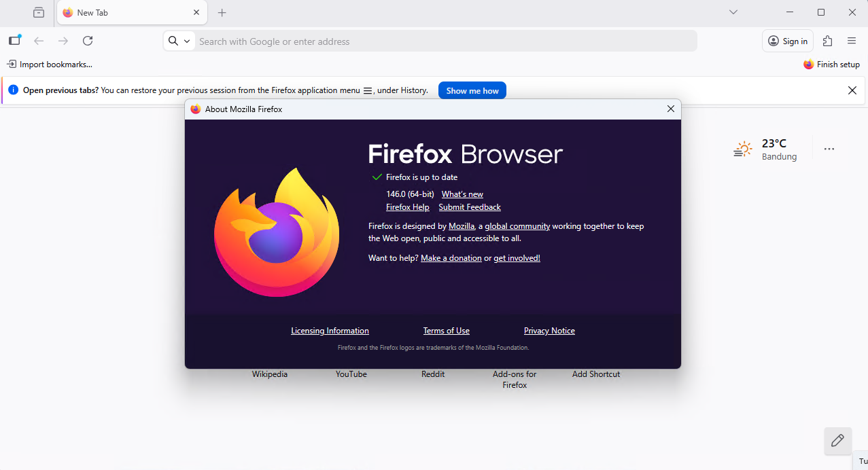Open the What's new link
This screenshot has height=470, width=868.
[x=462, y=194]
